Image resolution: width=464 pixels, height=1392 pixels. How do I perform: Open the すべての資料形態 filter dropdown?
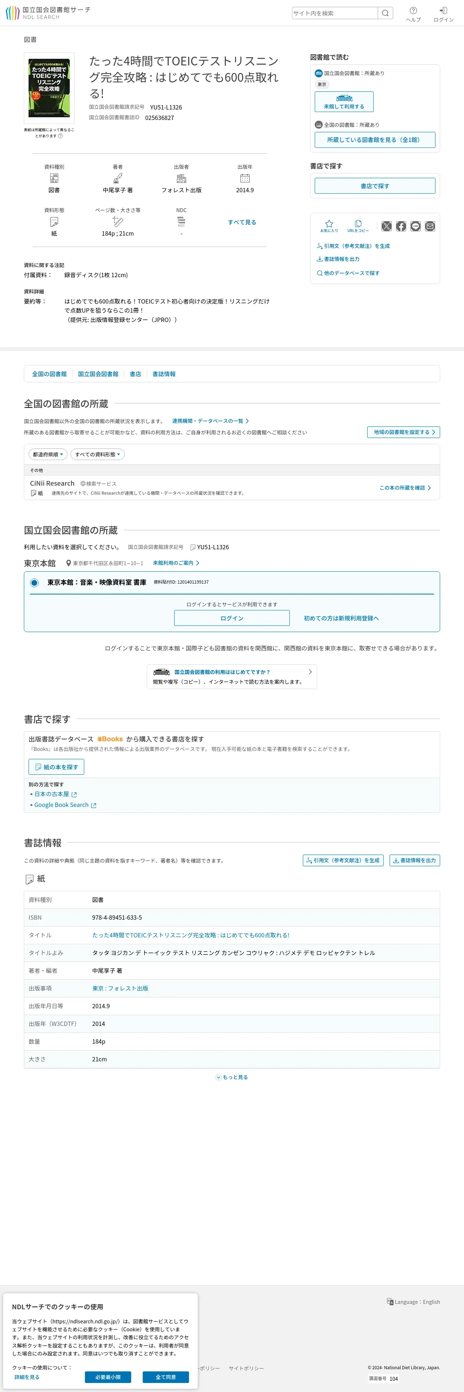[x=98, y=455]
